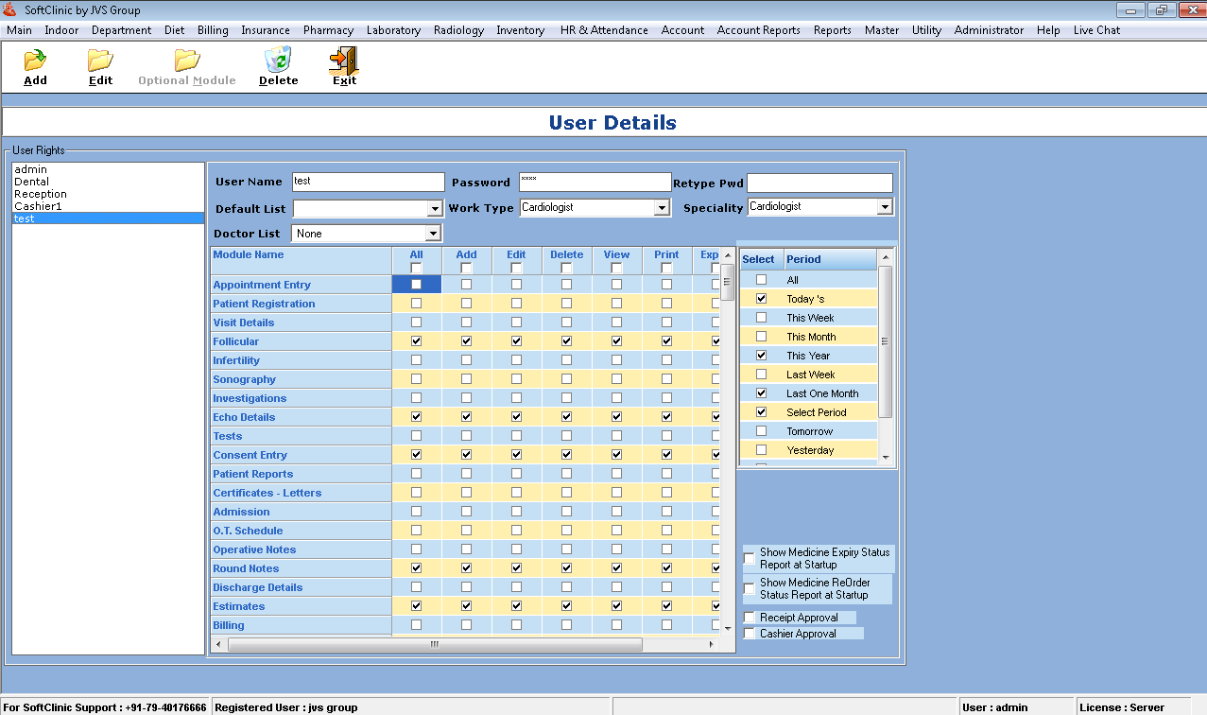This screenshot has width=1207, height=715.
Task: Open the Laboratory menu
Action: (393, 30)
